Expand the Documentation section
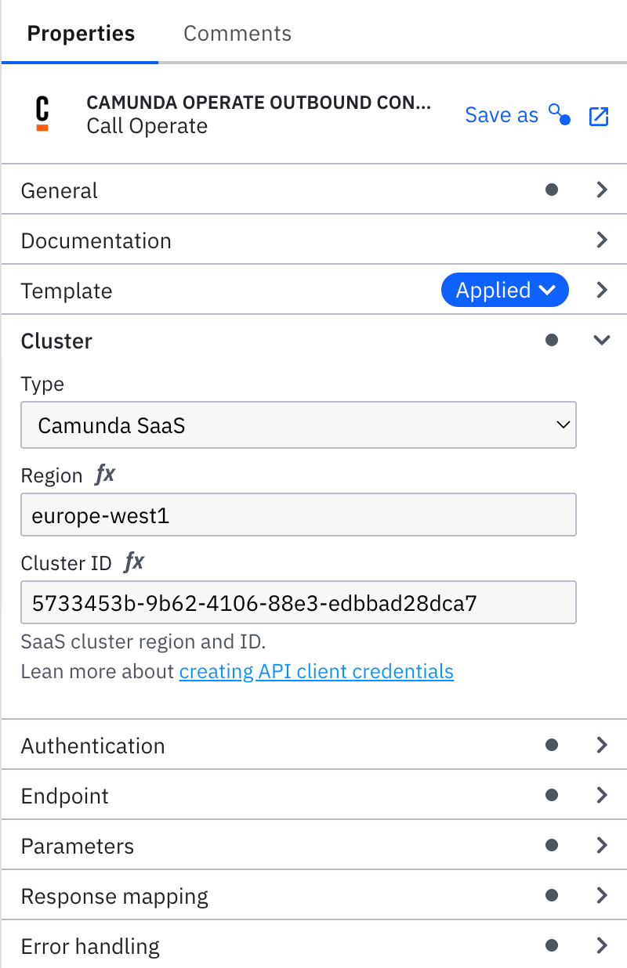 click(x=602, y=240)
